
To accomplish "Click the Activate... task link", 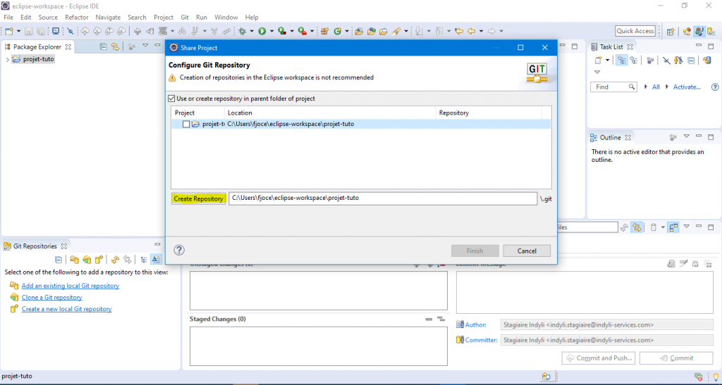I will pos(687,87).
